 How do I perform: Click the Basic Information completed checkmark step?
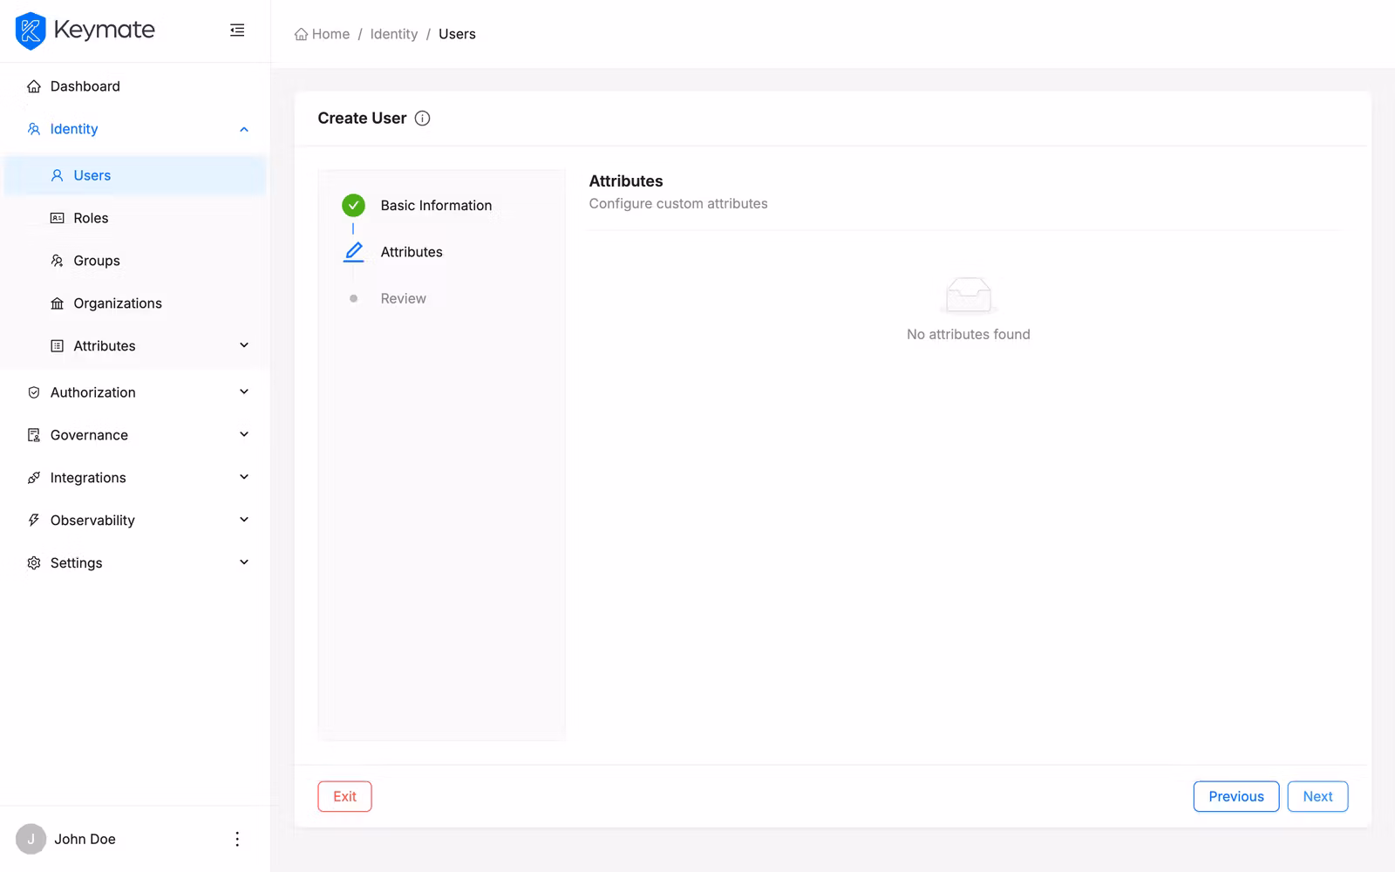pos(353,205)
